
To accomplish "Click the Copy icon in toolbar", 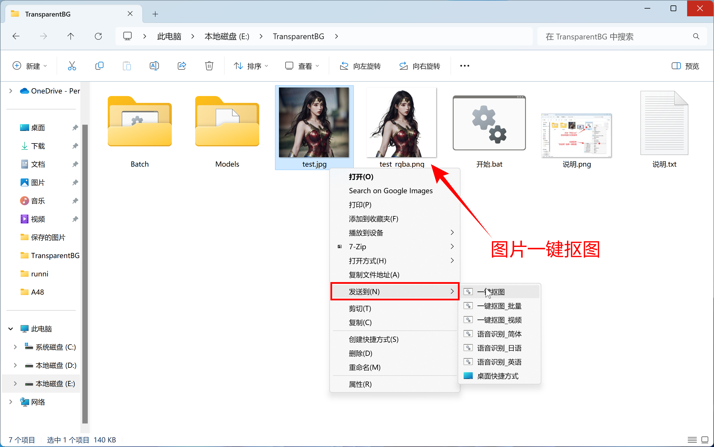I will click(x=99, y=66).
